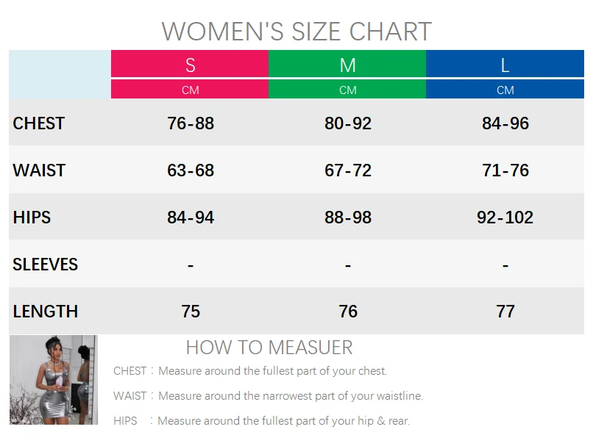Select the green M size header
This screenshot has width=593, height=446.
click(347, 65)
